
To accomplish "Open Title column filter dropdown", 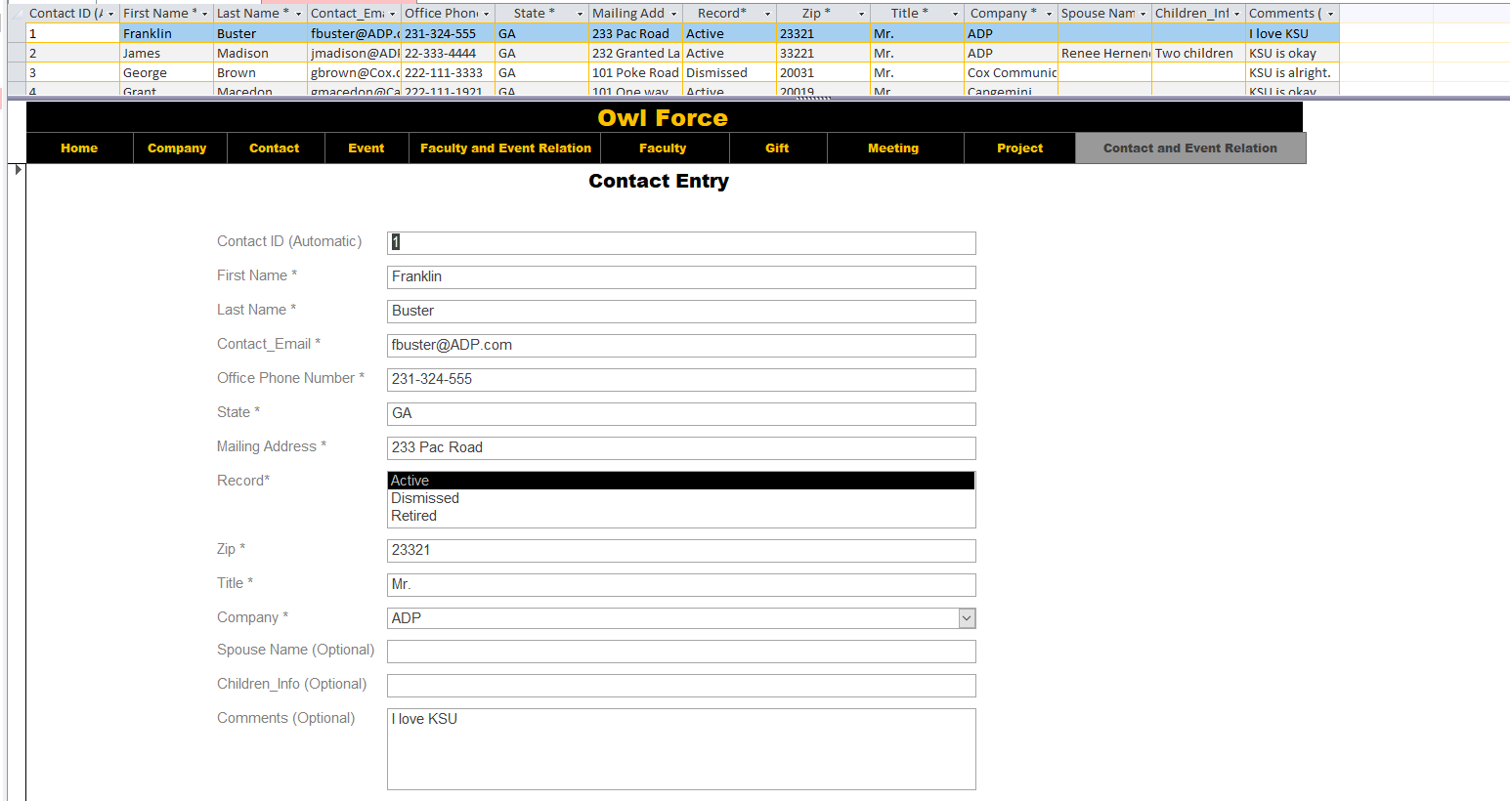I will pos(955,14).
